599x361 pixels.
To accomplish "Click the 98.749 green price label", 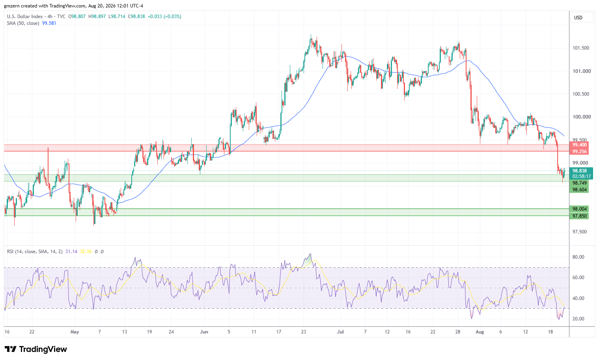I will [579, 183].
